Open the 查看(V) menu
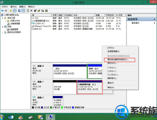Viewport: 157px width, 120px height. (x=22, y=7)
